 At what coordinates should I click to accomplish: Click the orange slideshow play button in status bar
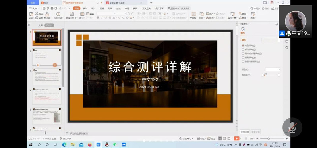(236, 138)
